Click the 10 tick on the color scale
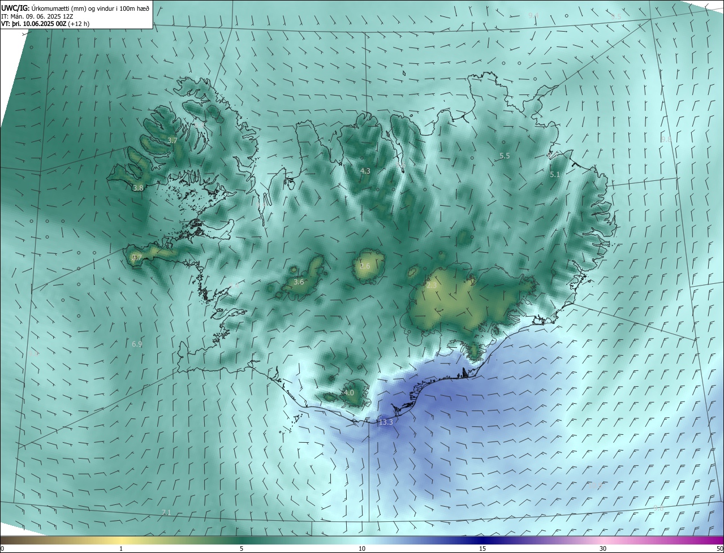Image resolution: width=724 pixels, height=553 pixels. pos(362,549)
